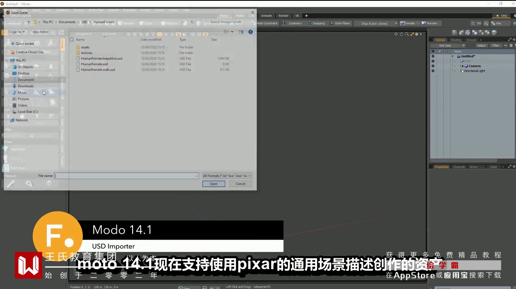Image resolution: width=516 pixels, height=289 pixels.
Task: Click the viewport zoom magnifier icon
Action: point(407,34)
